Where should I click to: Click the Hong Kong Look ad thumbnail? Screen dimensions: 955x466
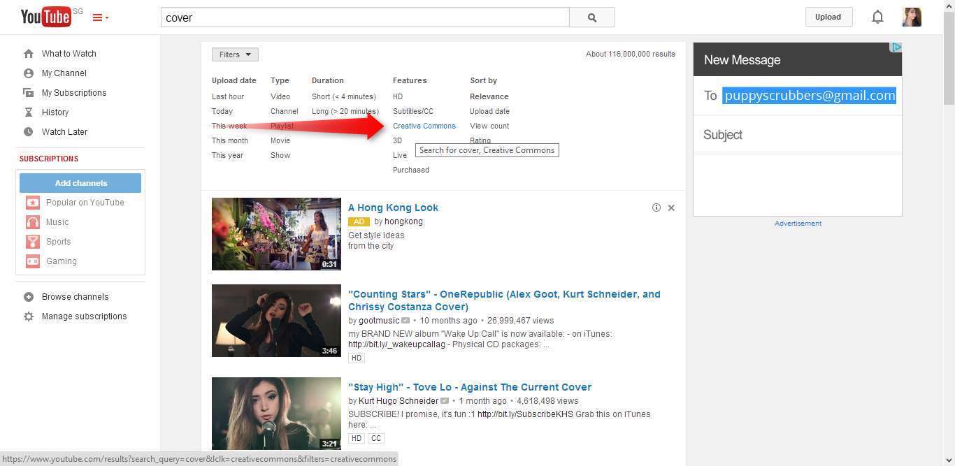pos(276,234)
